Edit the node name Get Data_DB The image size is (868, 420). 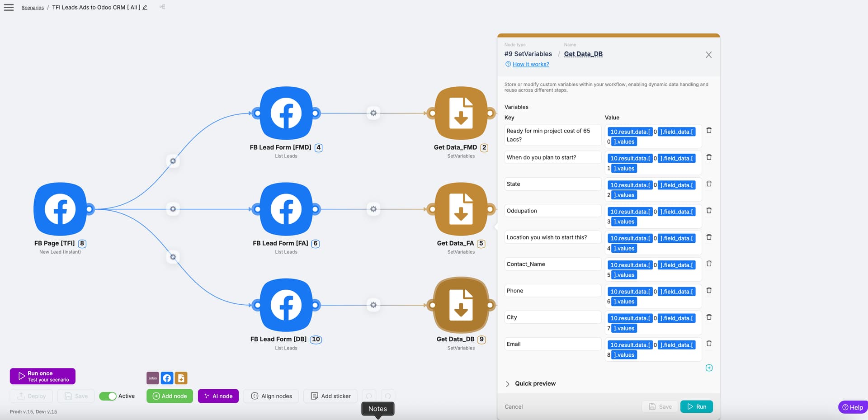(x=583, y=54)
